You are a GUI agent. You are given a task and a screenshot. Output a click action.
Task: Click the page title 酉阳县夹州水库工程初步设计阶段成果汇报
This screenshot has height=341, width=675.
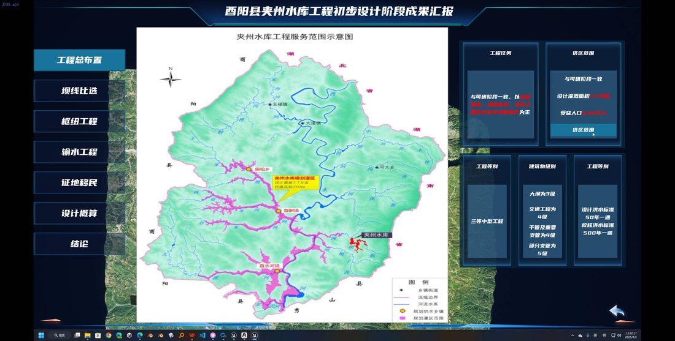(339, 11)
